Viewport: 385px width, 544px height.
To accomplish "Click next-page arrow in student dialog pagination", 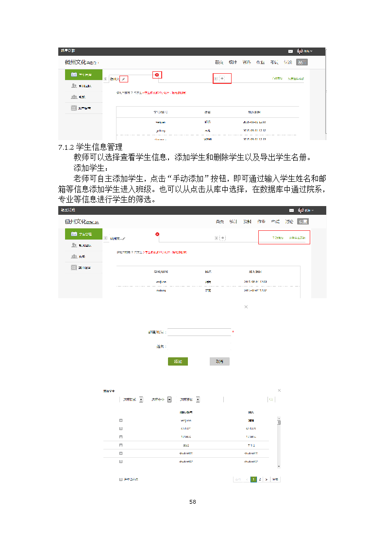I will (x=266, y=479).
